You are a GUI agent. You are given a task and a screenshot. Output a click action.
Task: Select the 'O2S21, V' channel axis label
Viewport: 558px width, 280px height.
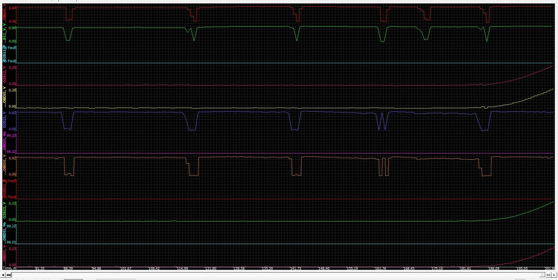(x=4, y=120)
